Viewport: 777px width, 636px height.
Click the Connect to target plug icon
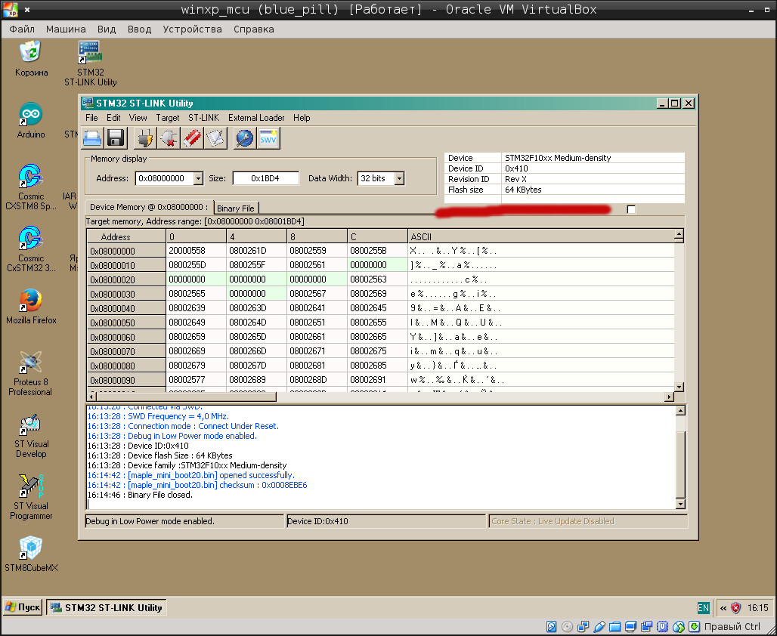tap(144, 138)
